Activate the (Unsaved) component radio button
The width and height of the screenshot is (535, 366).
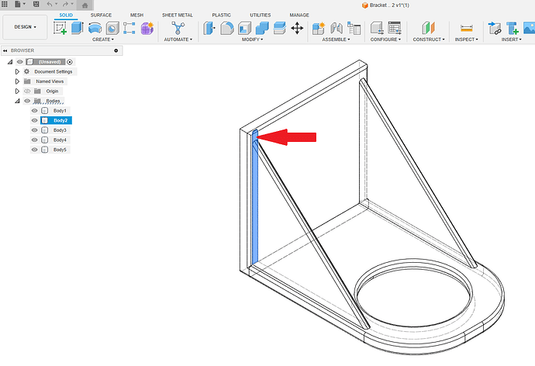click(x=70, y=62)
